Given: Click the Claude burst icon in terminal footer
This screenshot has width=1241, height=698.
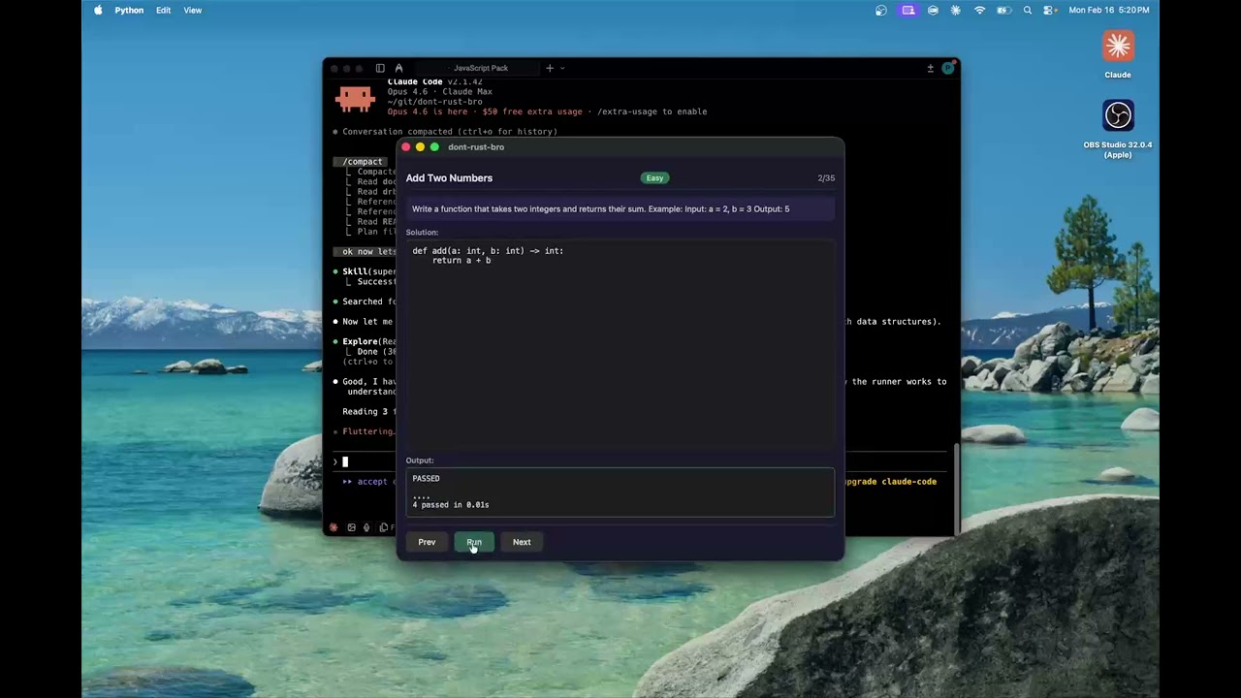Looking at the screenshot, I should point(334,527).
